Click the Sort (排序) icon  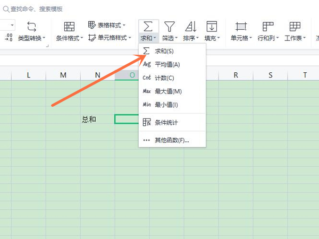click(x=190, y=27)
